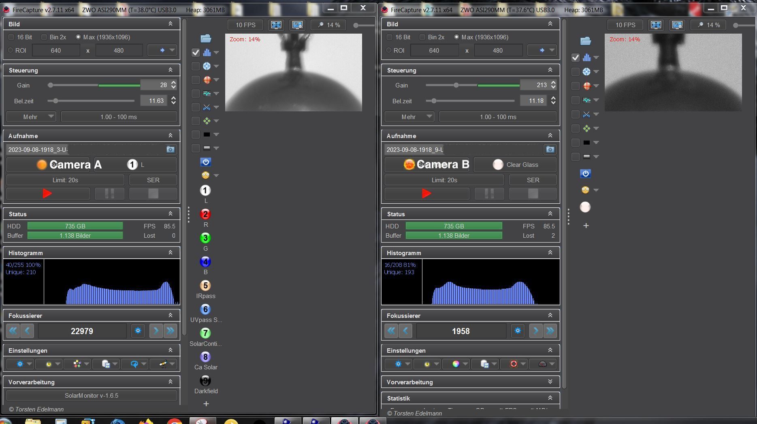Click the Clear Glass filter button in Camera B
Screen dimensions: 757x424
(x=515, y=164)
